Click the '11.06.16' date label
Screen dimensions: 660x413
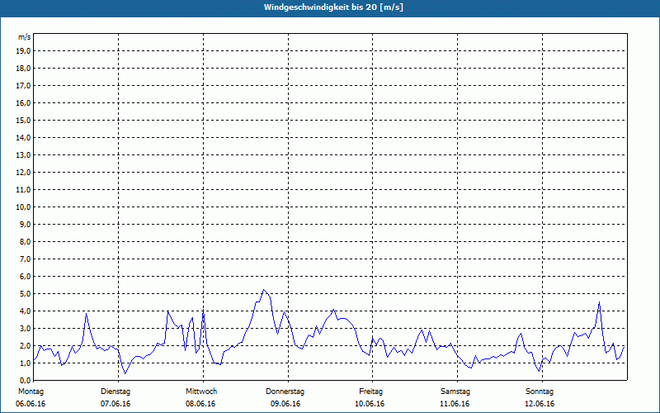pyautogui.click(x=455, y=404)
